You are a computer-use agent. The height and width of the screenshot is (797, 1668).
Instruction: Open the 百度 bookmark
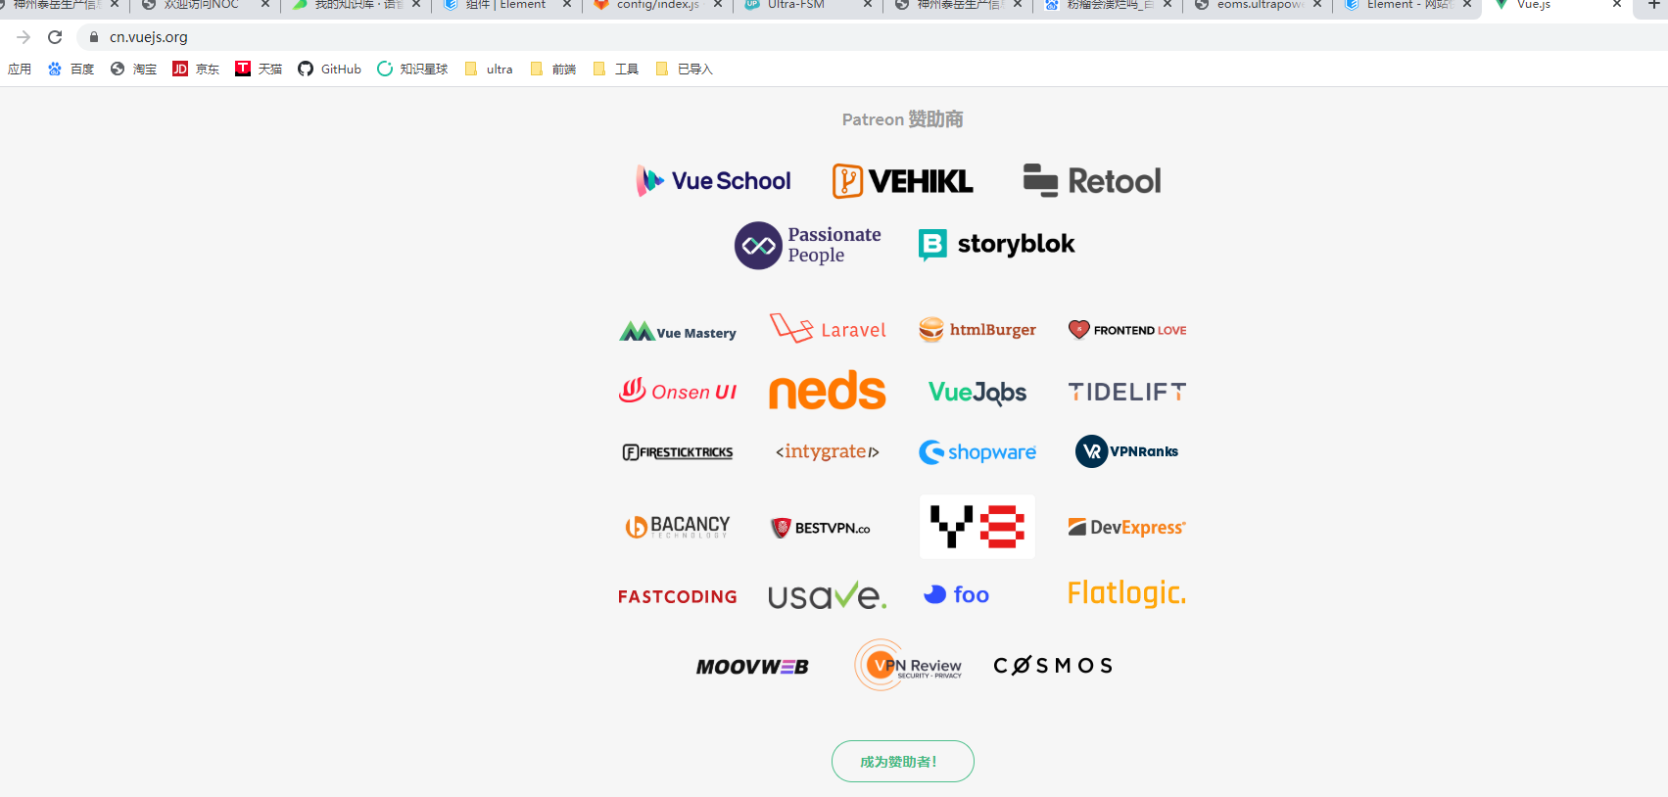pos(71,69)
